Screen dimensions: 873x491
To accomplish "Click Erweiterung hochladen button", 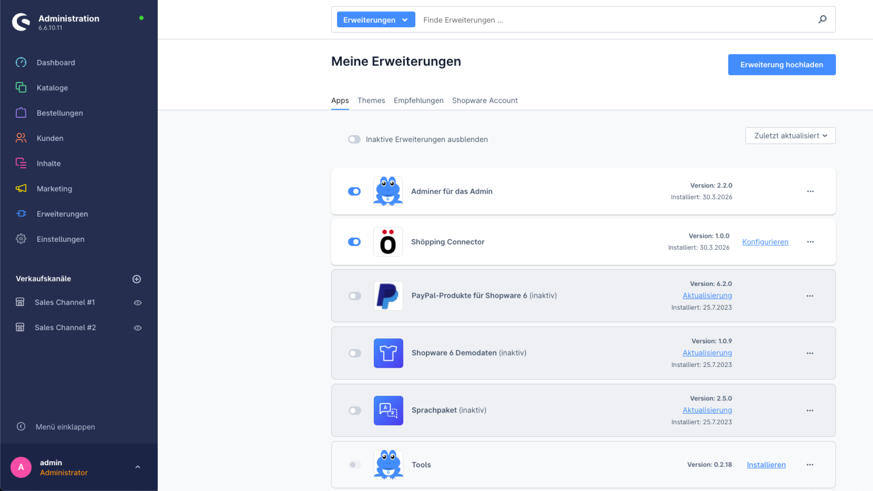I will point(781,65).
